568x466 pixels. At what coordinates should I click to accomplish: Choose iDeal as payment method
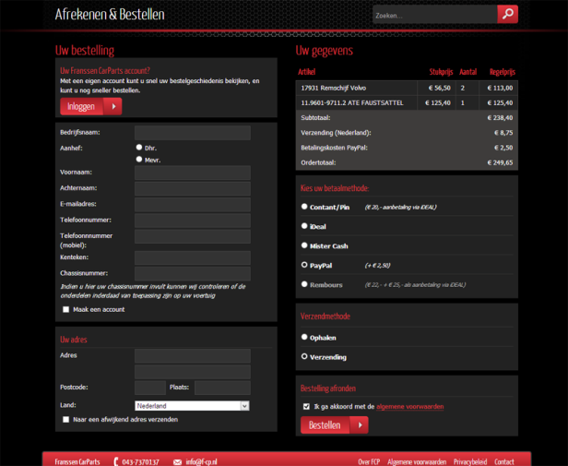[x=304, y=226]
